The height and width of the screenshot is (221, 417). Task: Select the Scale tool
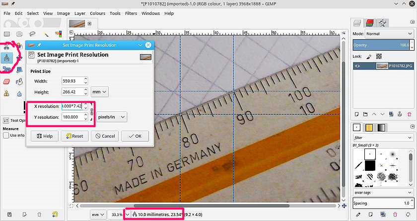point(6,70)
